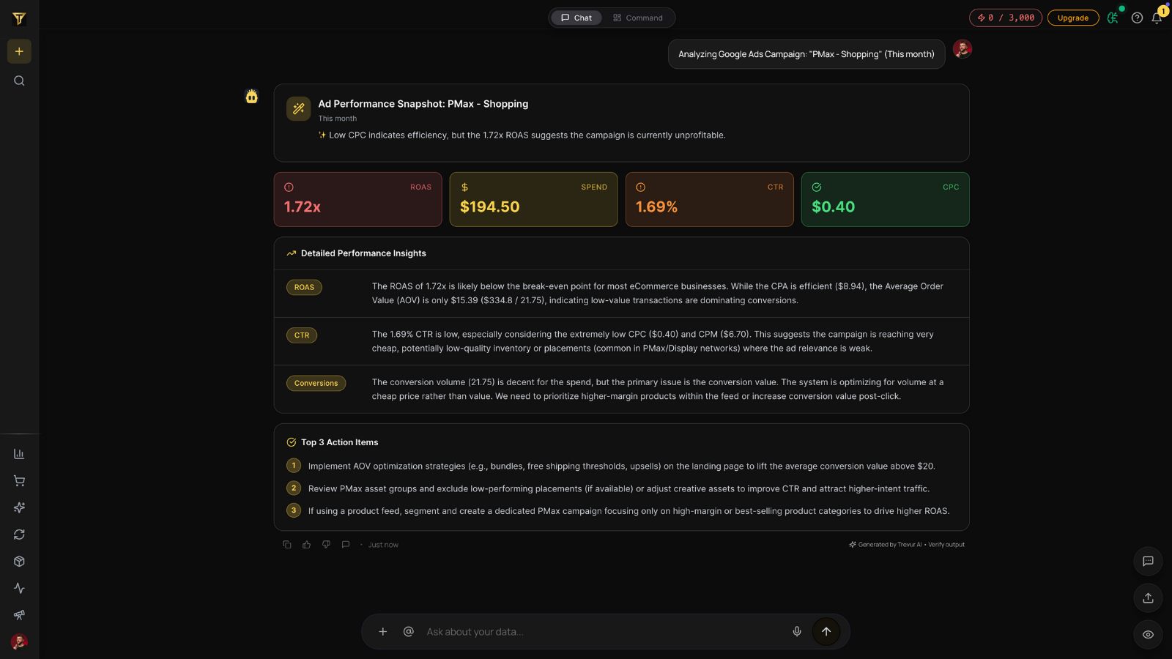Open the telescope discovery tool in sidebar

tap(19, 615)
